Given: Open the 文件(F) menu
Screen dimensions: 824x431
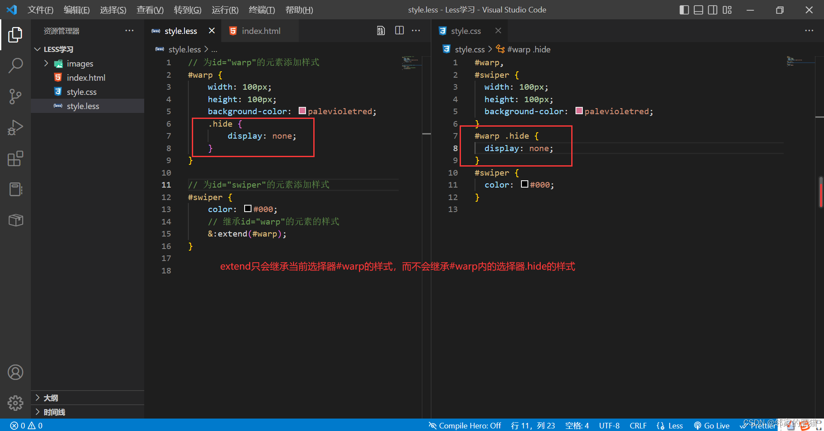Looking at the screenshot, I should coord(40,10).
